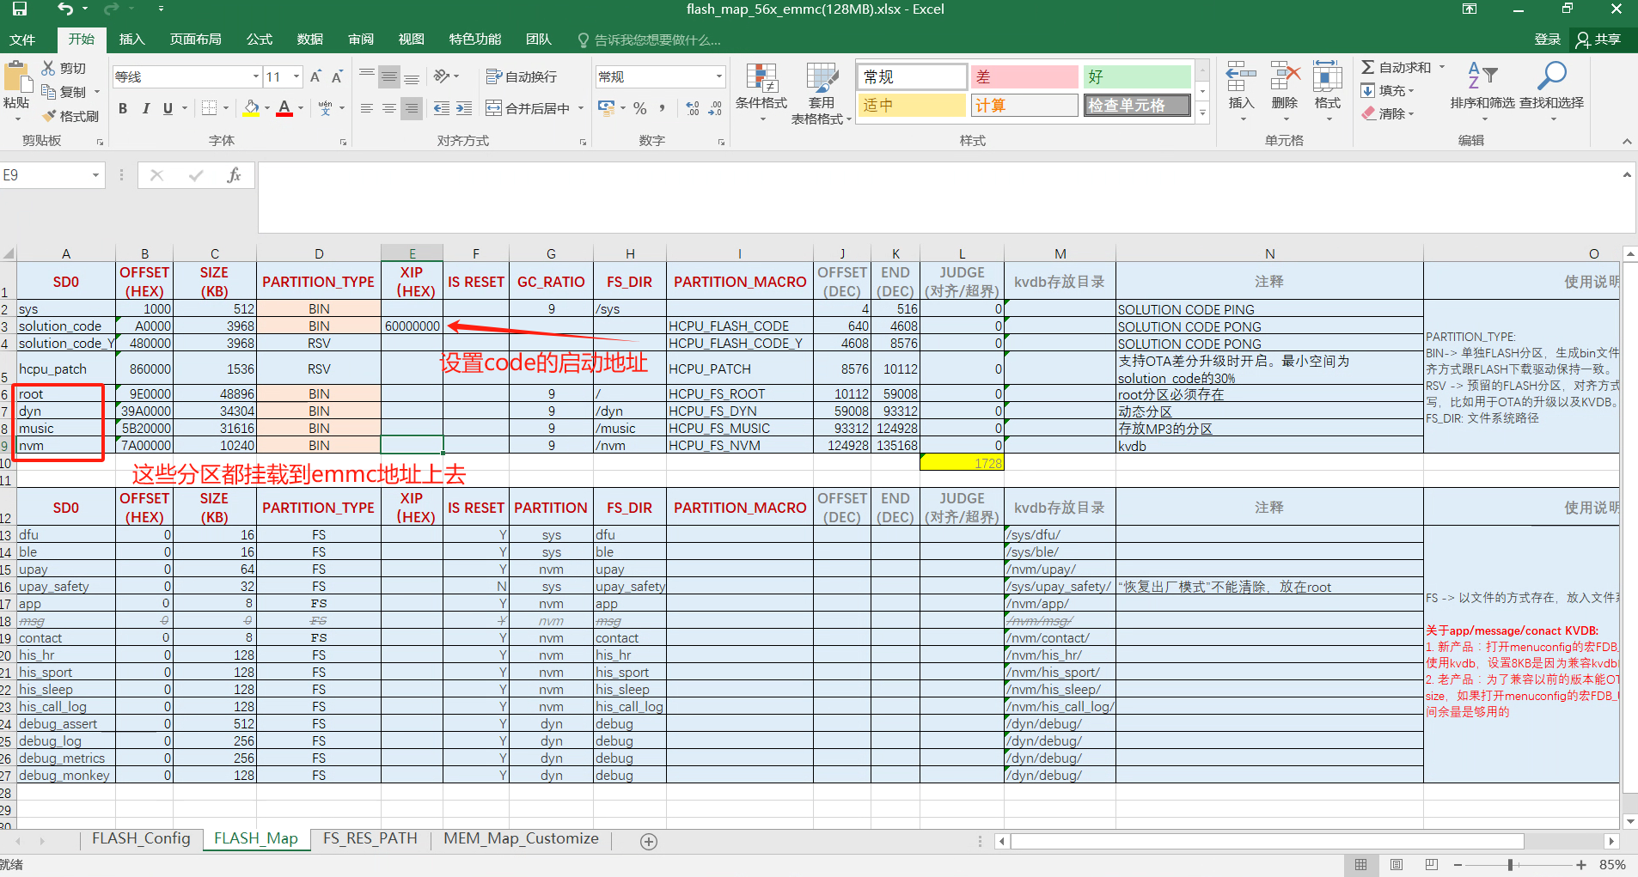
Task: Click the cell borders icon
Action: coord(209,108)
